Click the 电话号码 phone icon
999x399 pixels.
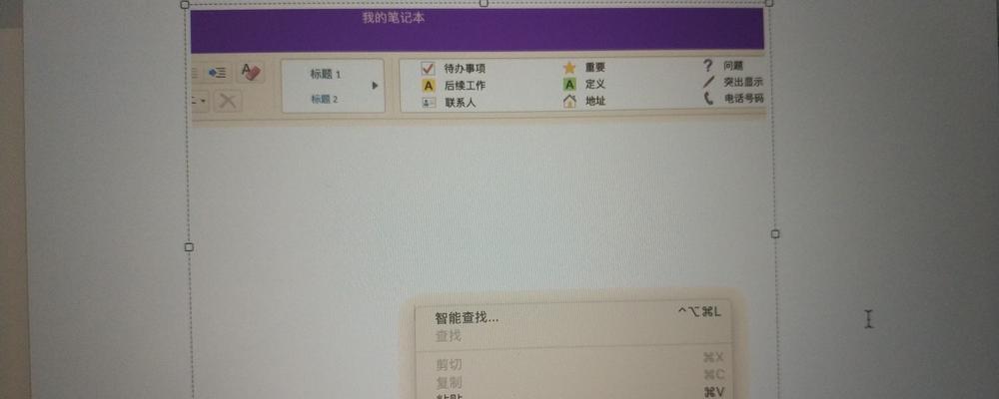click(x=709, y=99)
